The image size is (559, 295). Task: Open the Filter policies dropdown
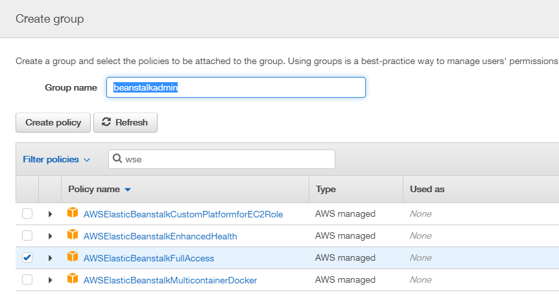click(x=56, y=159)
